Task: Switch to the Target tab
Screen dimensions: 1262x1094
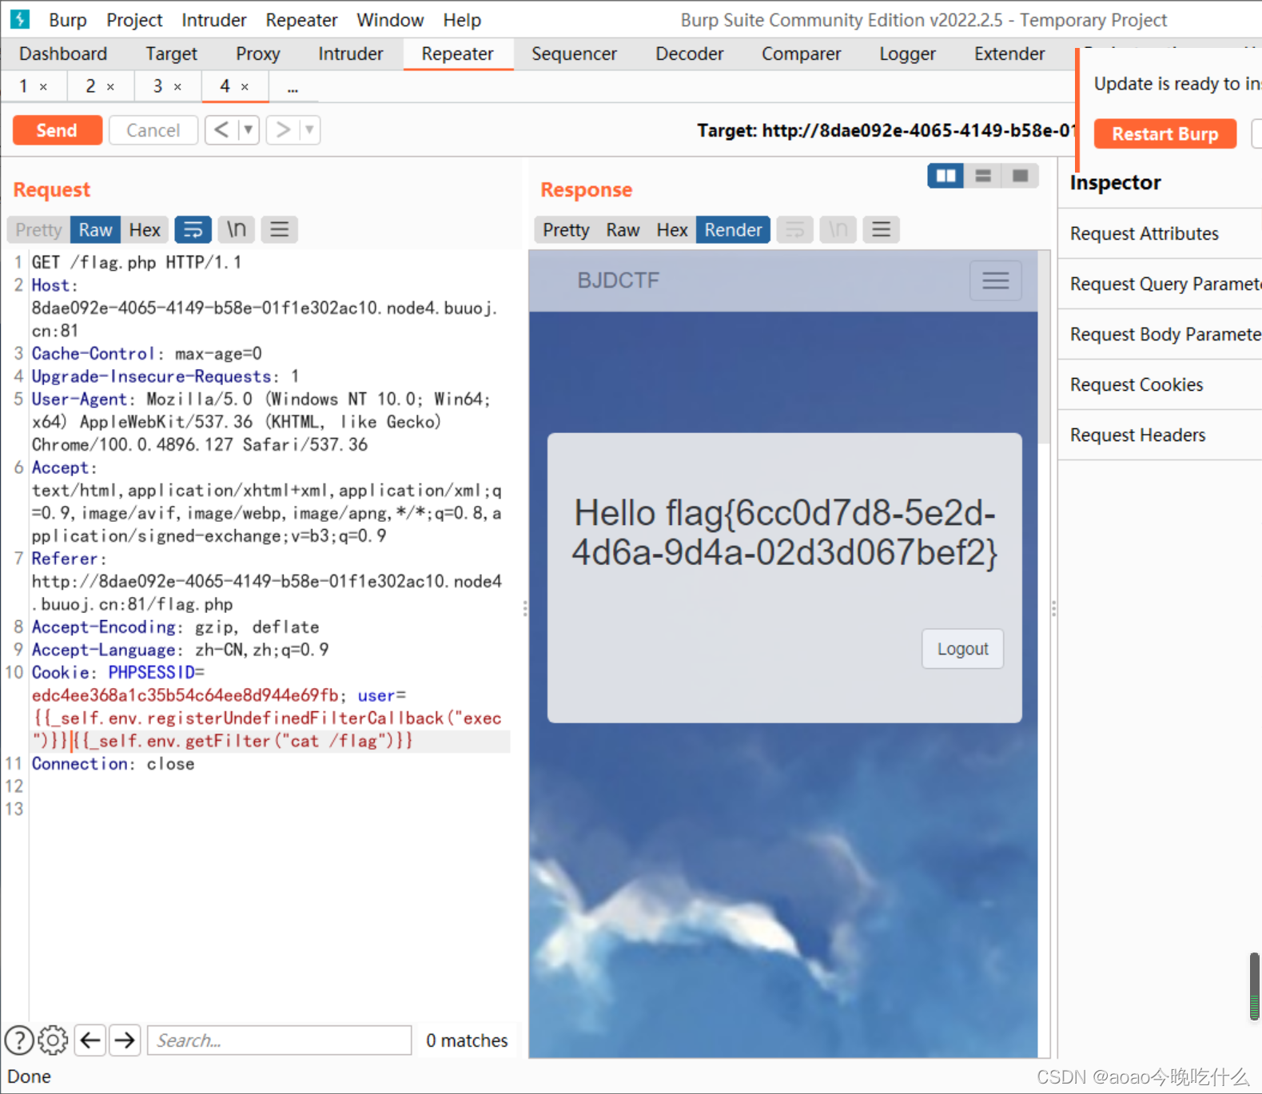Action: pyautogui.click(x=171, y=54)
